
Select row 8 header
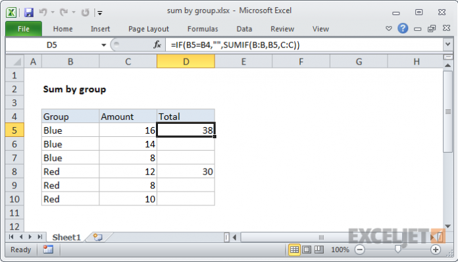(14, 171)
